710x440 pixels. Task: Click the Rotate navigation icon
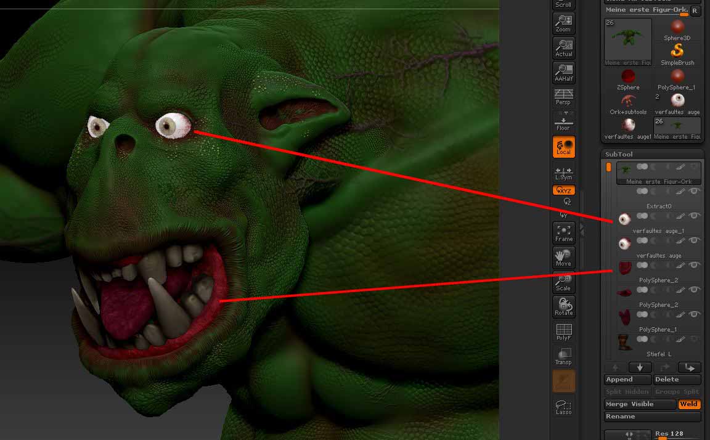[563, 306]
